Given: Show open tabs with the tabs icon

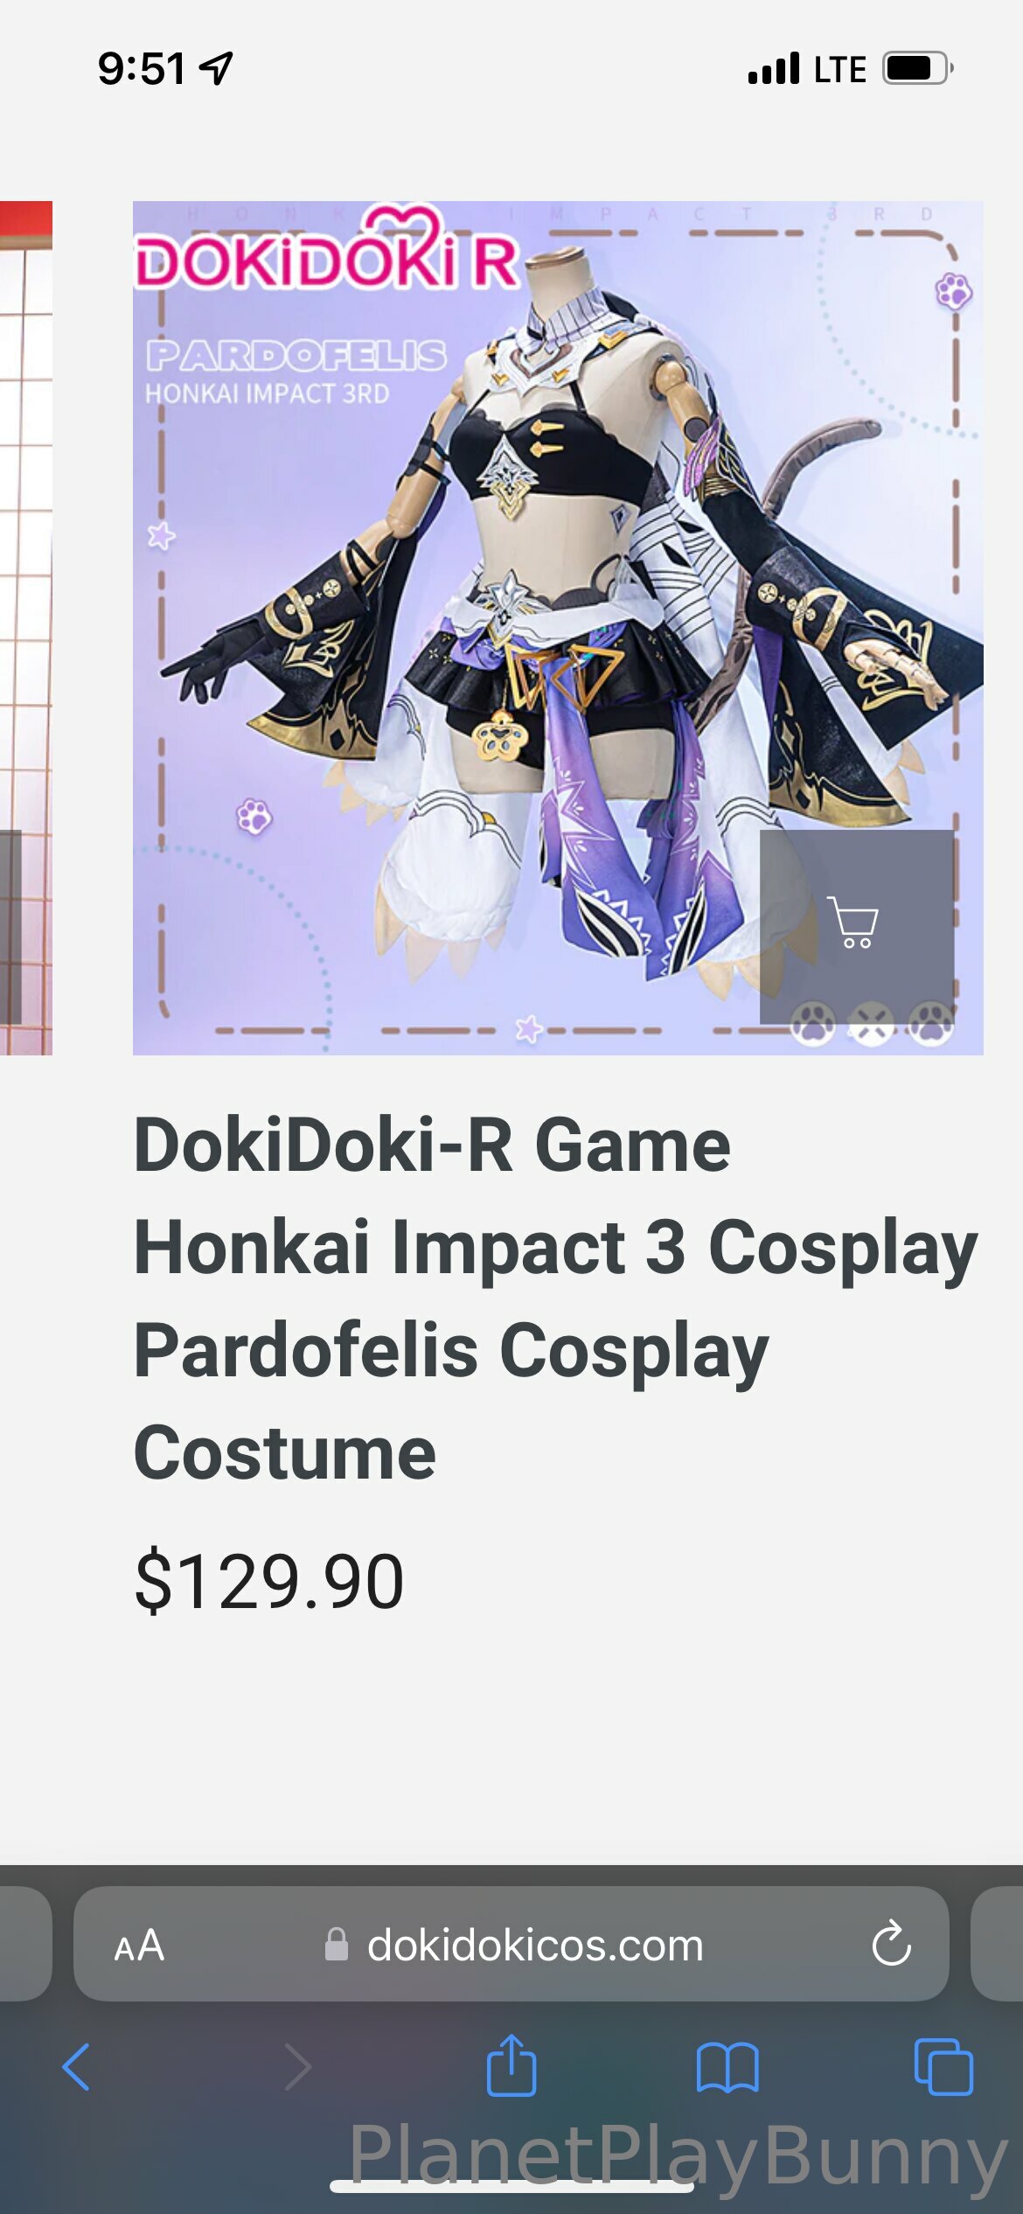Looking at the screenshot, I should point(943,2067).
